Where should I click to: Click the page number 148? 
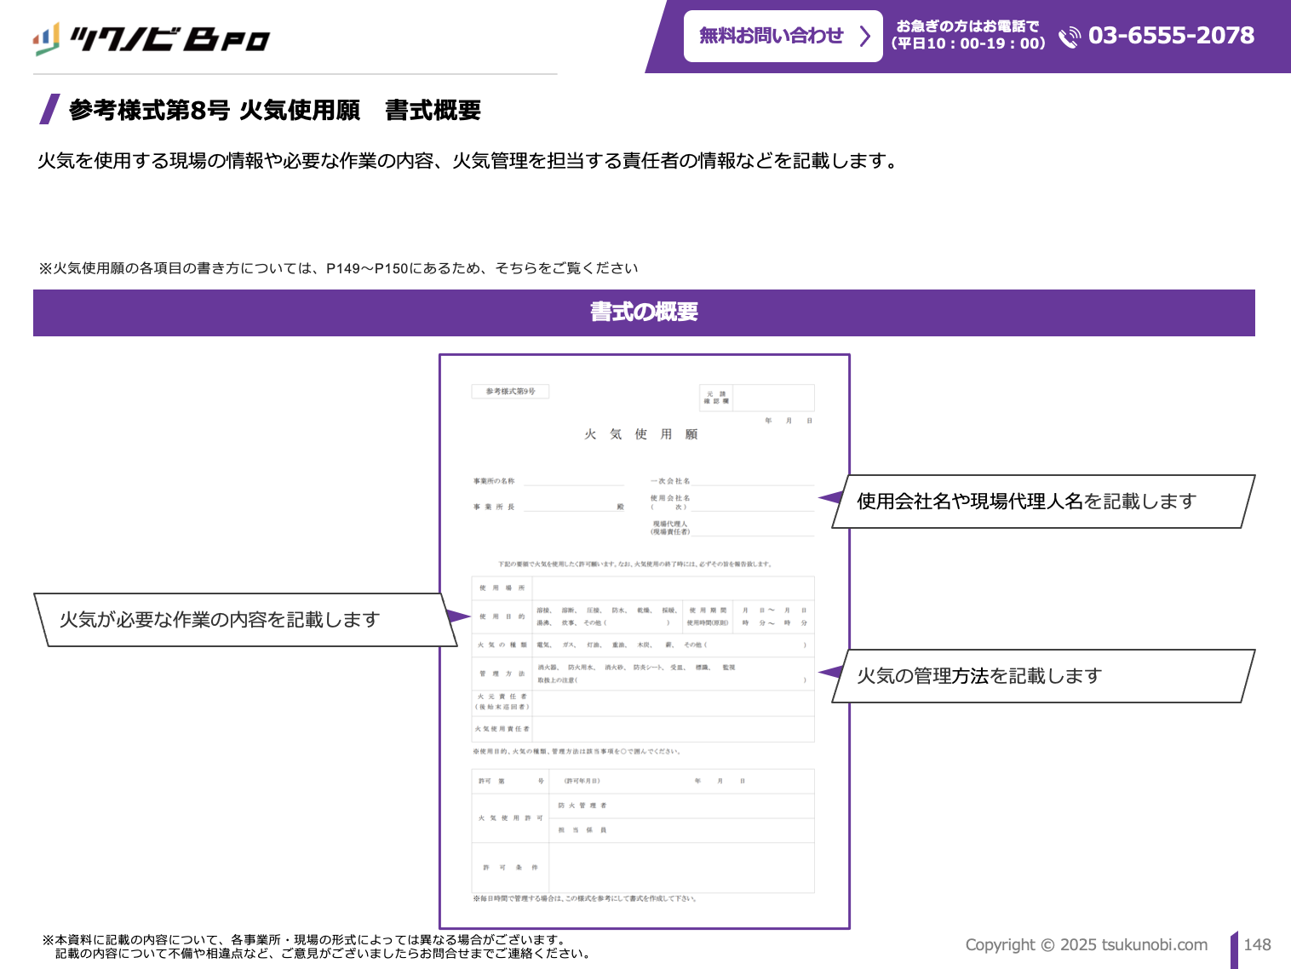1257,944
